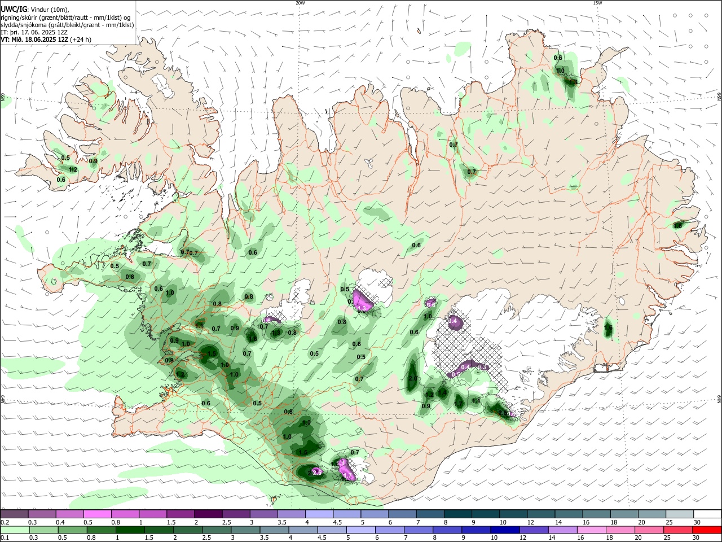Click the '2.0' precipitation value on the map

(x=413, y=379)
